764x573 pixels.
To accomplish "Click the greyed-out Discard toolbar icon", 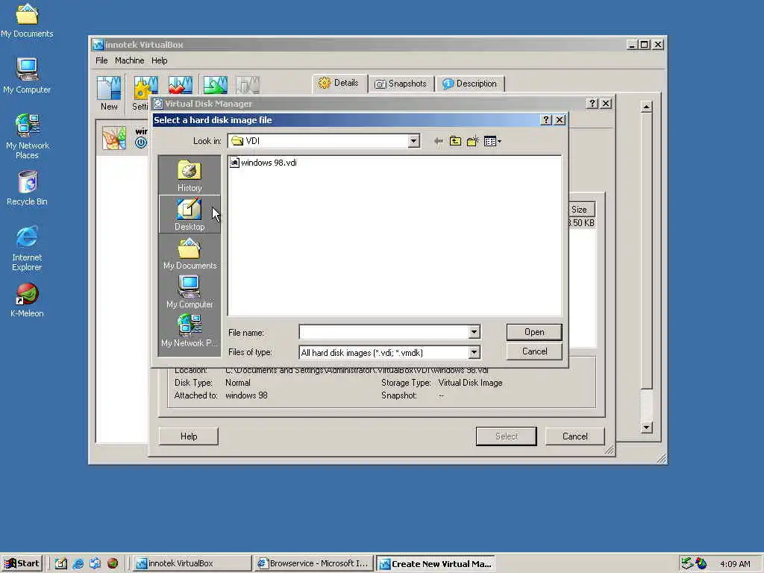I will click(x=248, y=85).
